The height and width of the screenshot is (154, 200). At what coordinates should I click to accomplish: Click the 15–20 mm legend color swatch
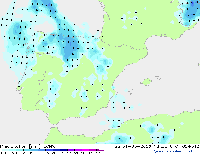[49, 150]
